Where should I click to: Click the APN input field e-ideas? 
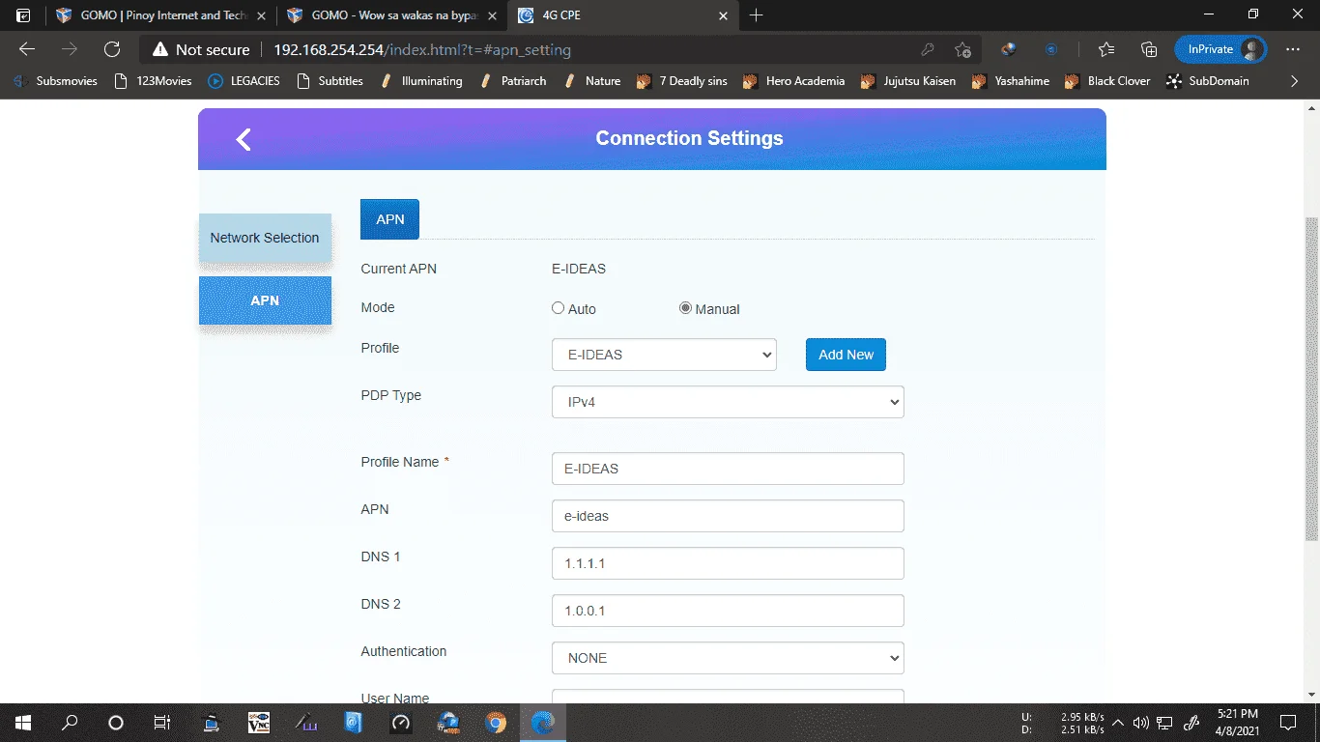pos(728,516)
